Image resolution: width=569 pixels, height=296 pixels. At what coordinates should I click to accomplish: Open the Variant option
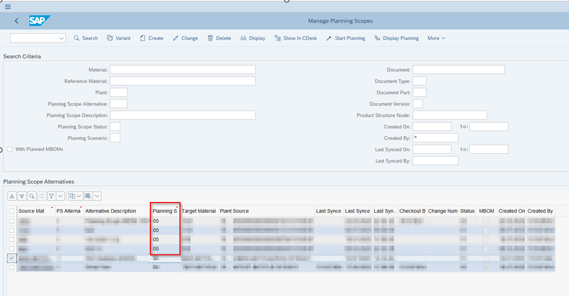coord(119,38)
